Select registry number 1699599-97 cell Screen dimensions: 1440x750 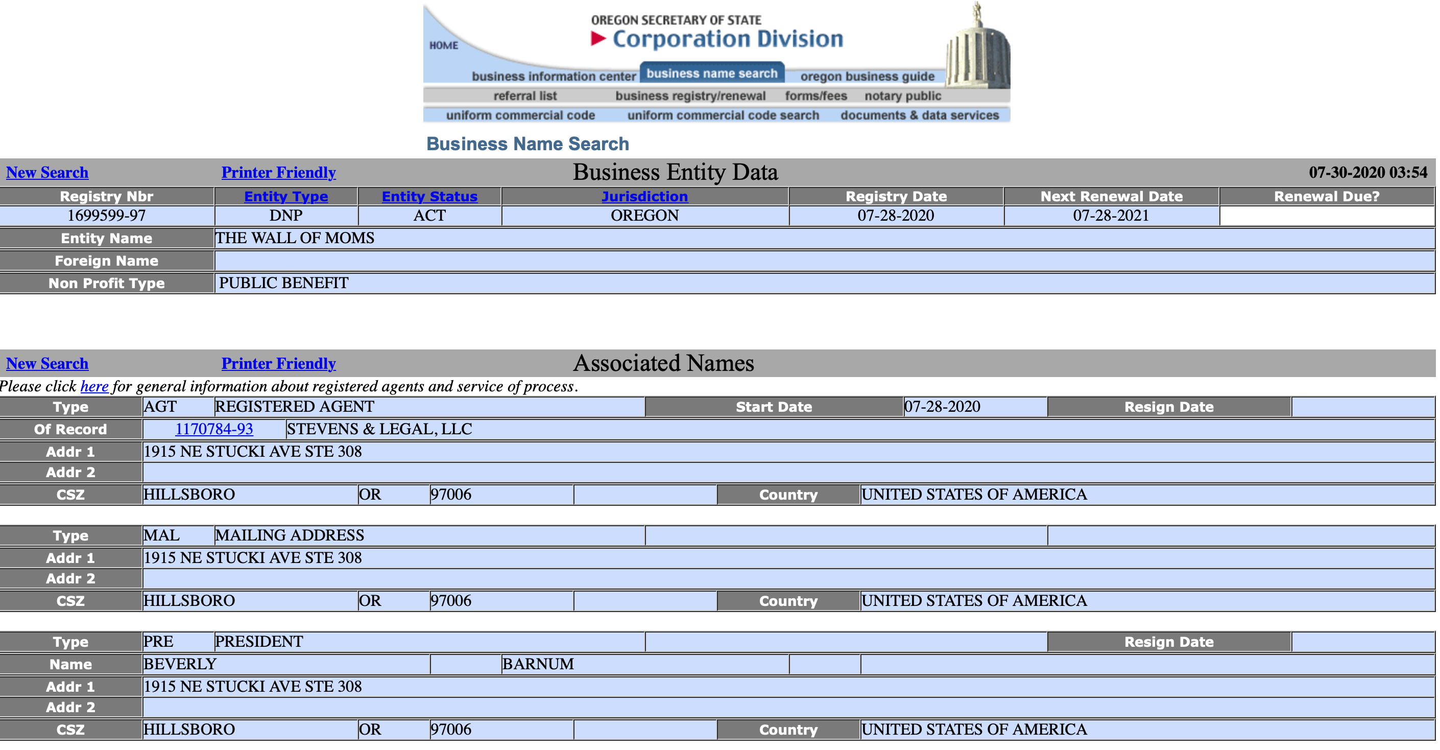pyautogui.click(x=107, y=215)
